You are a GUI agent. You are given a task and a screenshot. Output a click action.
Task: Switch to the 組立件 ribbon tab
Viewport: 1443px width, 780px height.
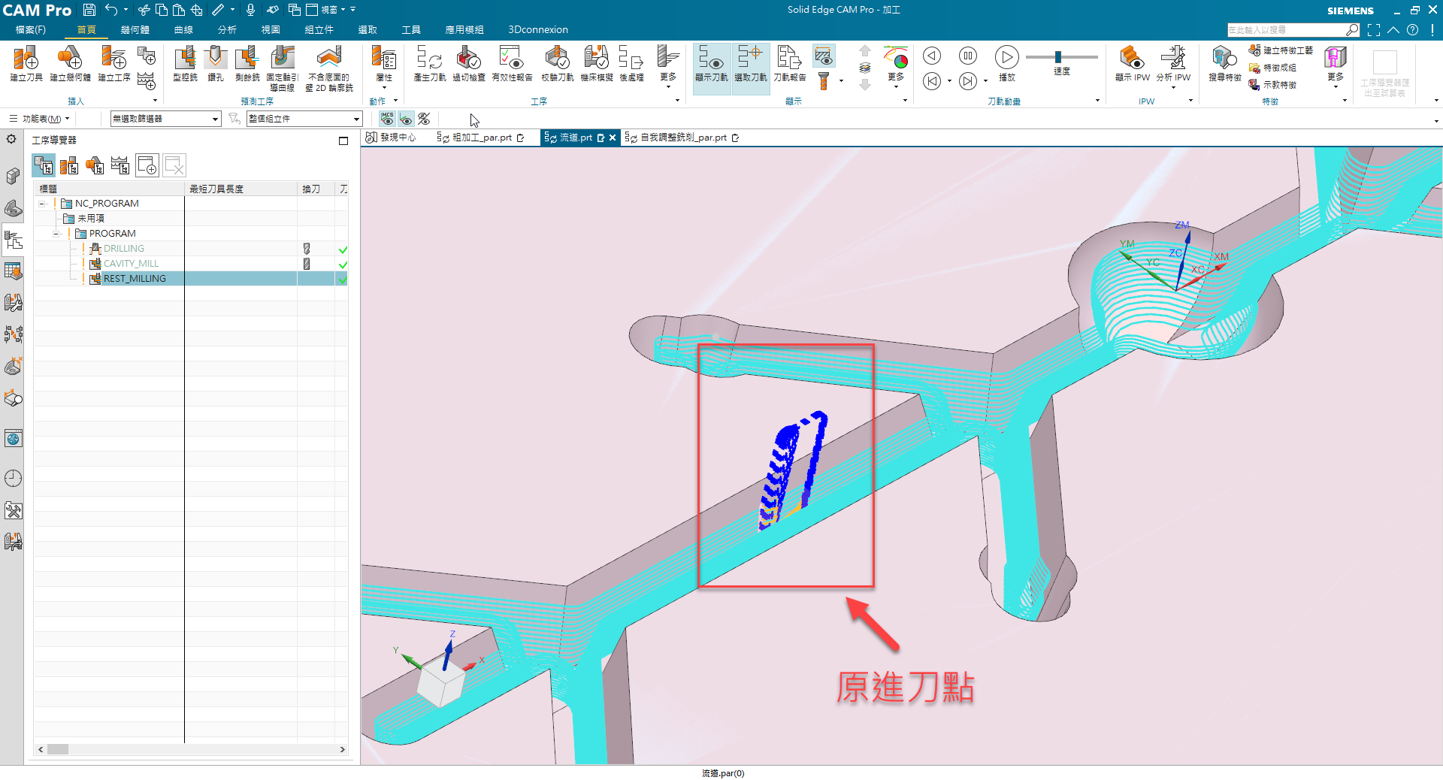(x=319, y=30)
